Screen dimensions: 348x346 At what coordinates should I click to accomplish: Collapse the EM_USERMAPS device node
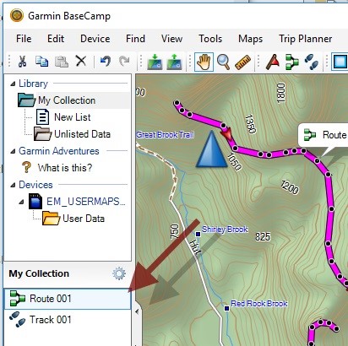pos(21,202)
